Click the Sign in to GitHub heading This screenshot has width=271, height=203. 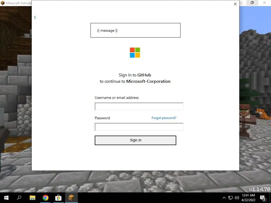pyautogui.click(x=135, y=75)
